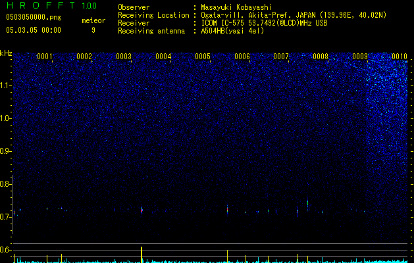Click the date 05.03.05 00:00
This screenshot has height=263, width=414.
(x=34, y=30)
